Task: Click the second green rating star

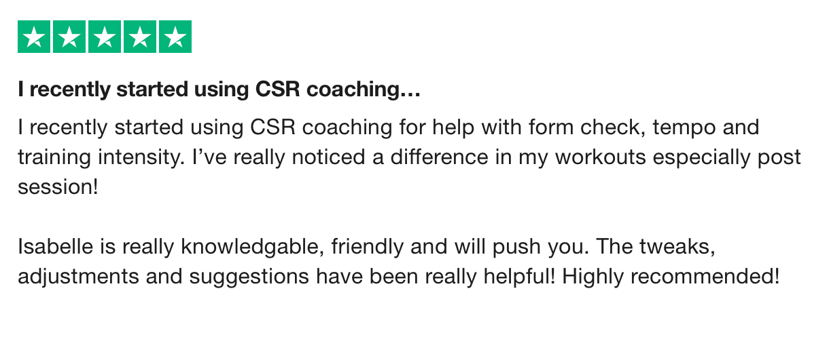Action: coord(69,37)
